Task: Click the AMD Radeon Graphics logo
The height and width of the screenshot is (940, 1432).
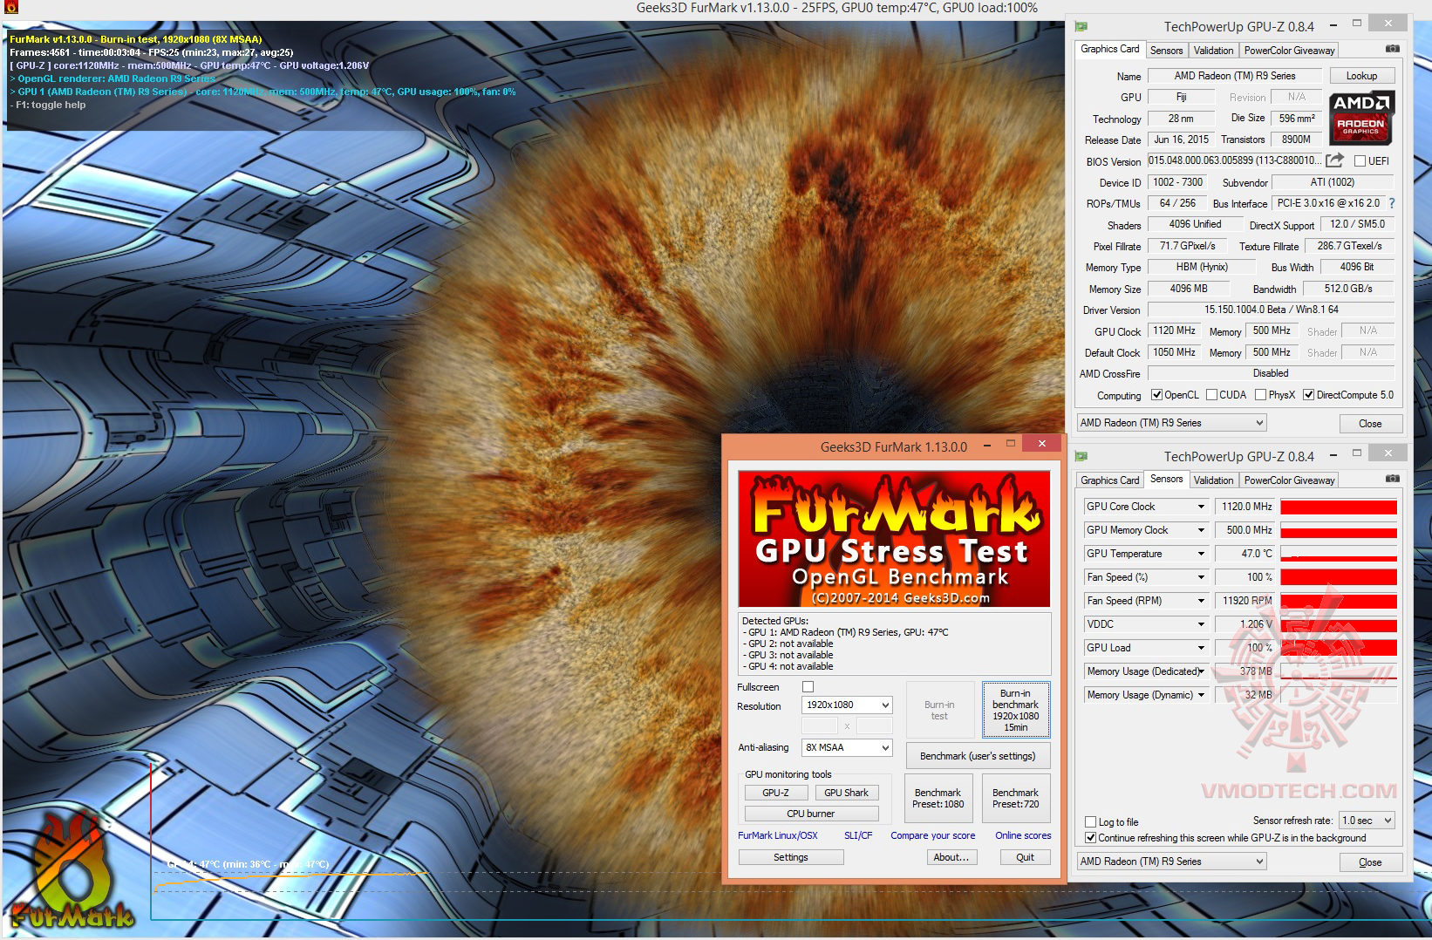Action: point(1360,117)
